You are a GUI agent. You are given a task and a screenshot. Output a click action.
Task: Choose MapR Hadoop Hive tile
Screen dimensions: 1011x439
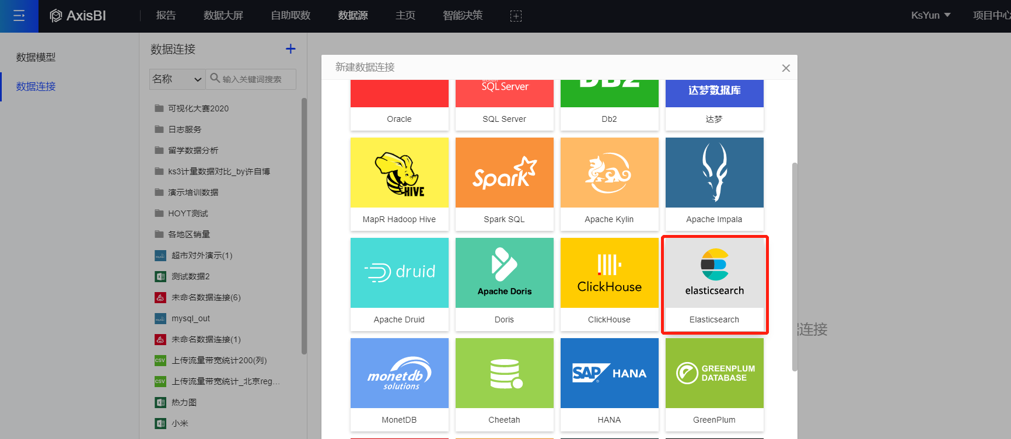399,184
